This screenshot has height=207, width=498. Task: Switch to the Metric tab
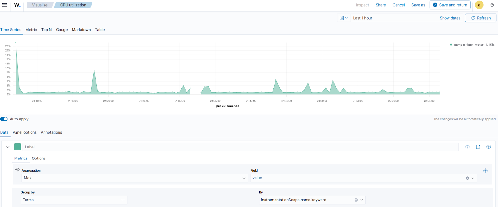click(x=31, y=30)
